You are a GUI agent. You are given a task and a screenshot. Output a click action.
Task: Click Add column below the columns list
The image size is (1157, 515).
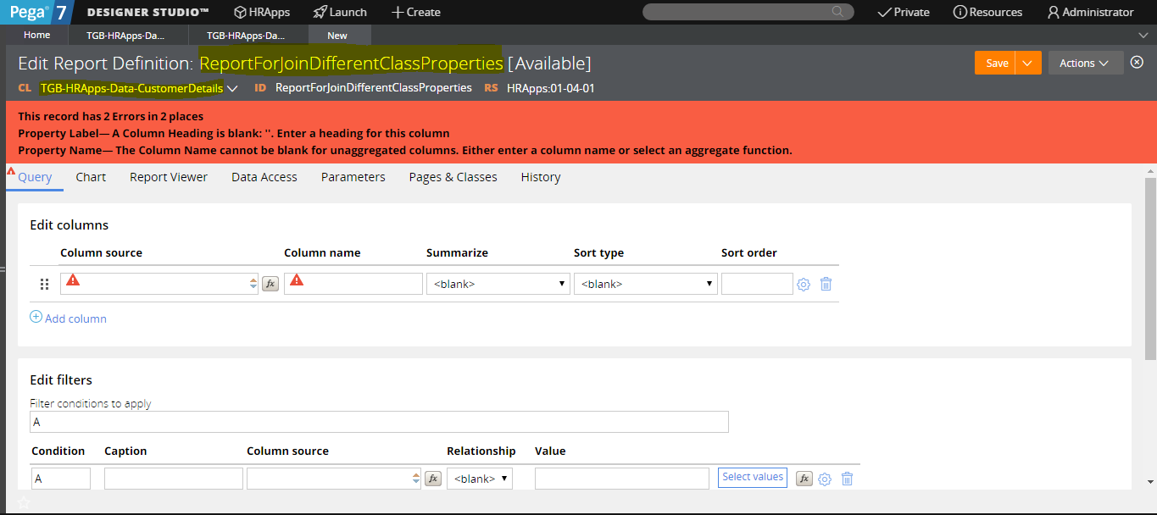[68, 318]
